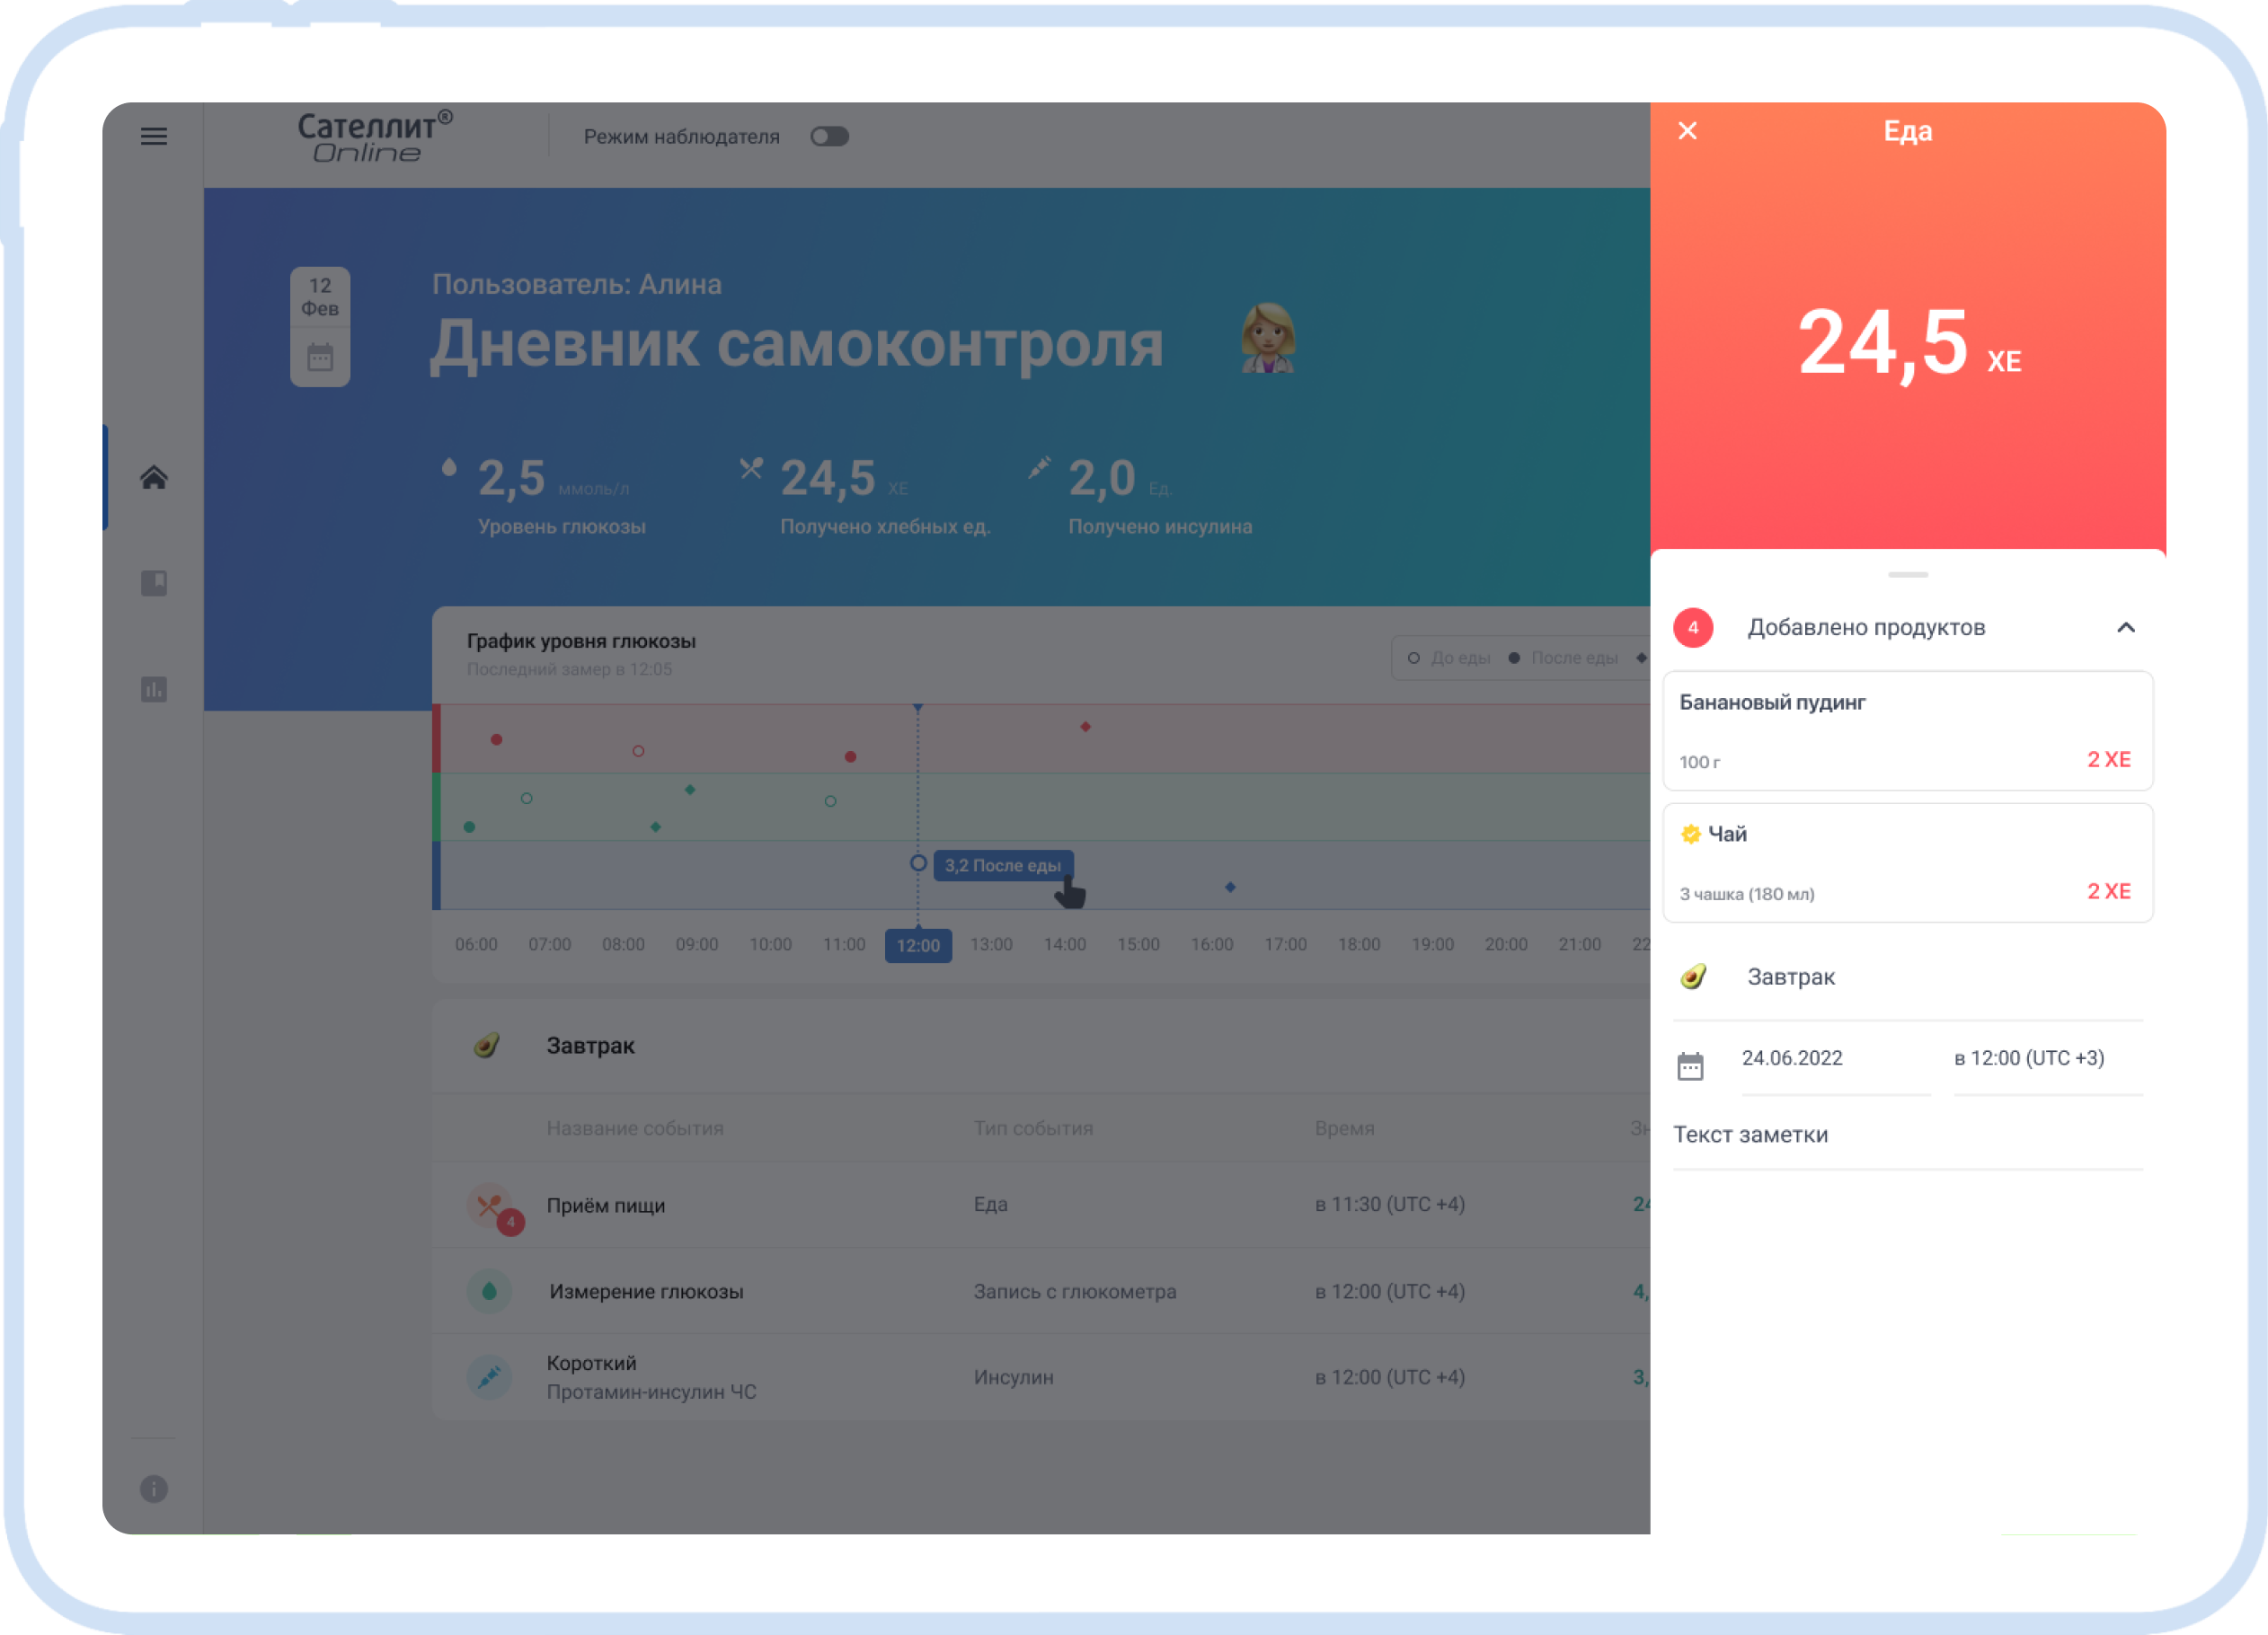Close the Еда side panel
Screen dimensions: 2268x1635
(x=1687, y=131)
